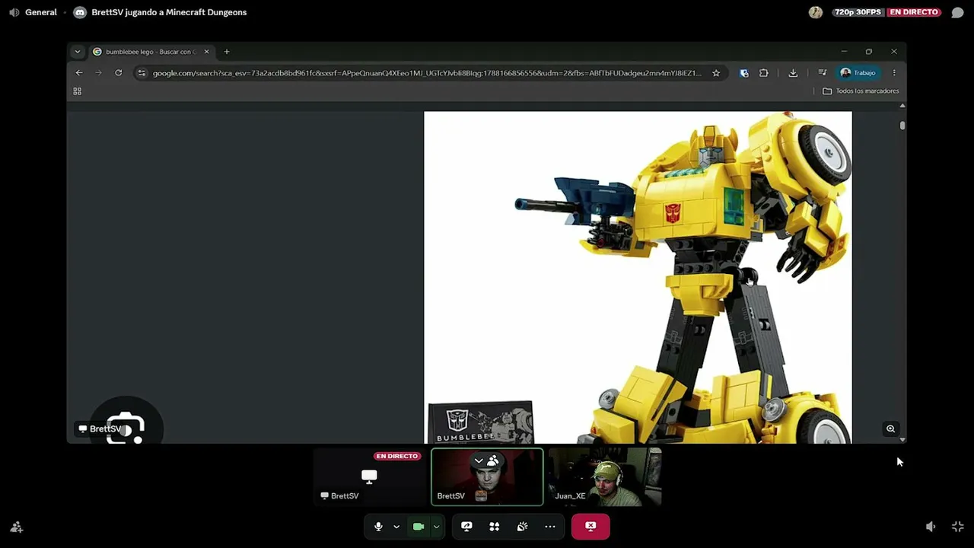Open the soundboard party popper icon
The height and width of the screenshot is (548, 974).
pyautogui.click(x=522, y=526)
